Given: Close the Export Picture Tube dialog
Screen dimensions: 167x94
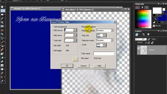Looking at the screenshot, I should pyautogui.click(x=115, y=22).
